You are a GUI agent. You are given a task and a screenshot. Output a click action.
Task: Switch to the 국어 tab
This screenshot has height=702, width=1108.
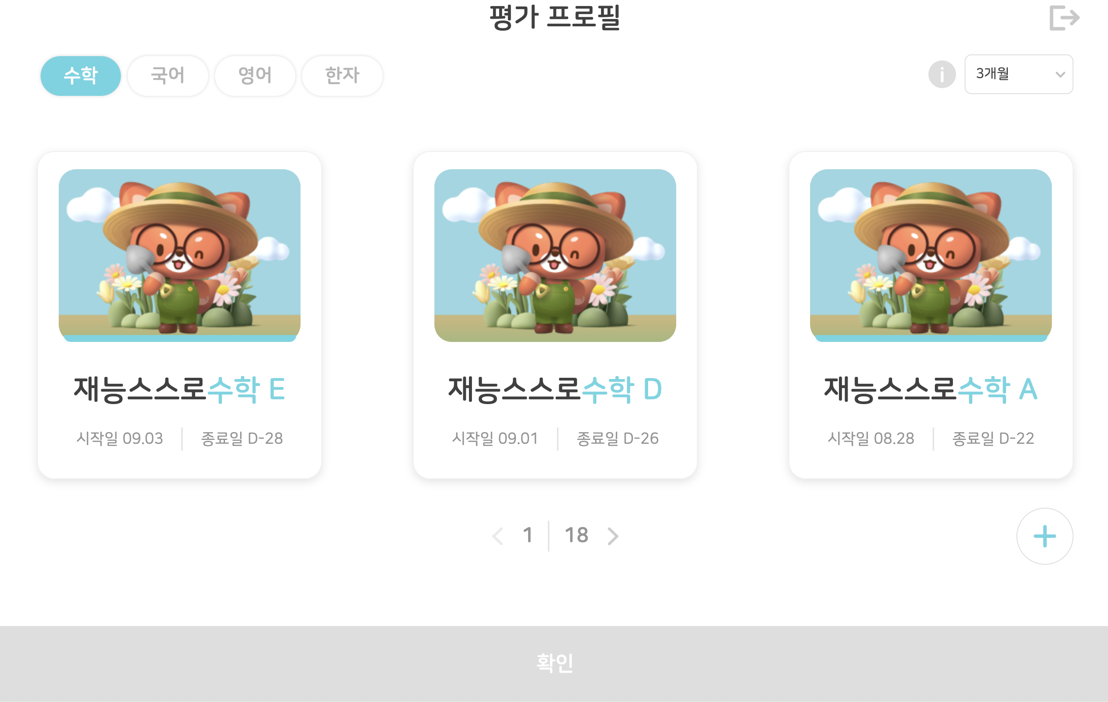168,76
